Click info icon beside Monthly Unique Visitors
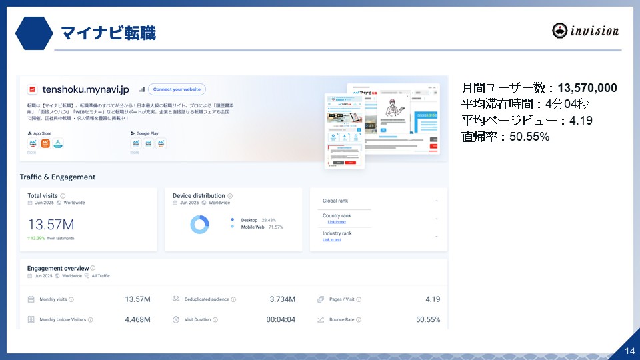This screenshot has width=640, height=360. pyautogui.click(x=91, y=320)
